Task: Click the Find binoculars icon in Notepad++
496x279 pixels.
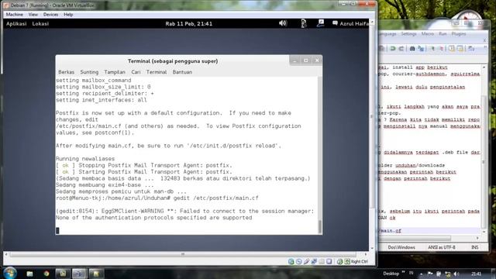Action: click(x=412, y=48)
